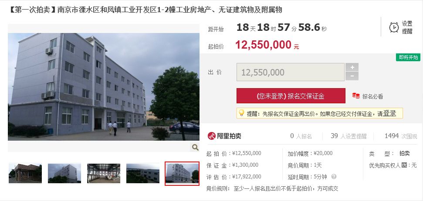
Task: Increase bid with the plus stepper
Action: [x=352, y=67]
